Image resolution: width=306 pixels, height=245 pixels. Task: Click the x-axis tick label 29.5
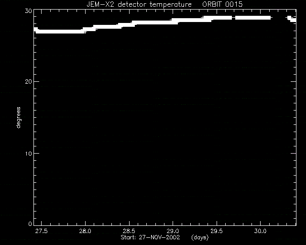tap(217, 231)
